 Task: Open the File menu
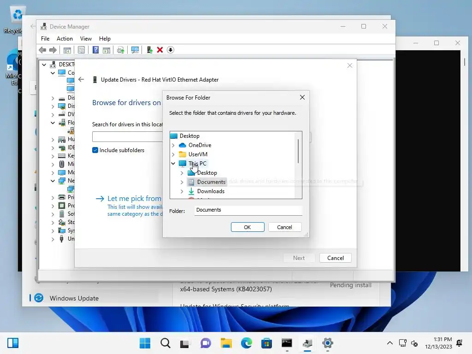coord(45,39)
